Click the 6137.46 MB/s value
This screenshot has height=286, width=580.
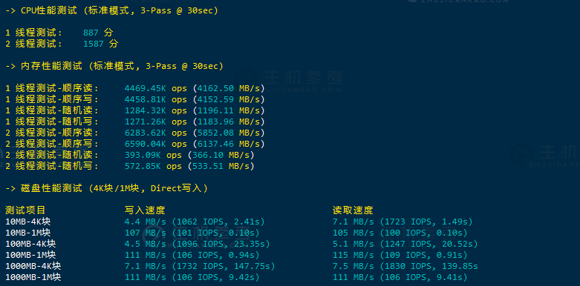click(229, 144)
